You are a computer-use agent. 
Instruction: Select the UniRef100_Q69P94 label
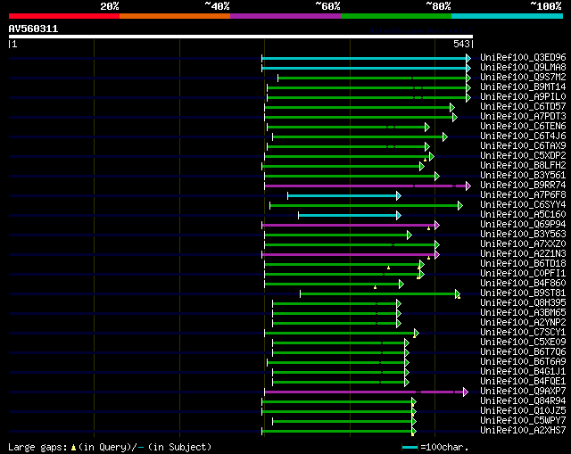pyautogui.click(x=523, y=225)
